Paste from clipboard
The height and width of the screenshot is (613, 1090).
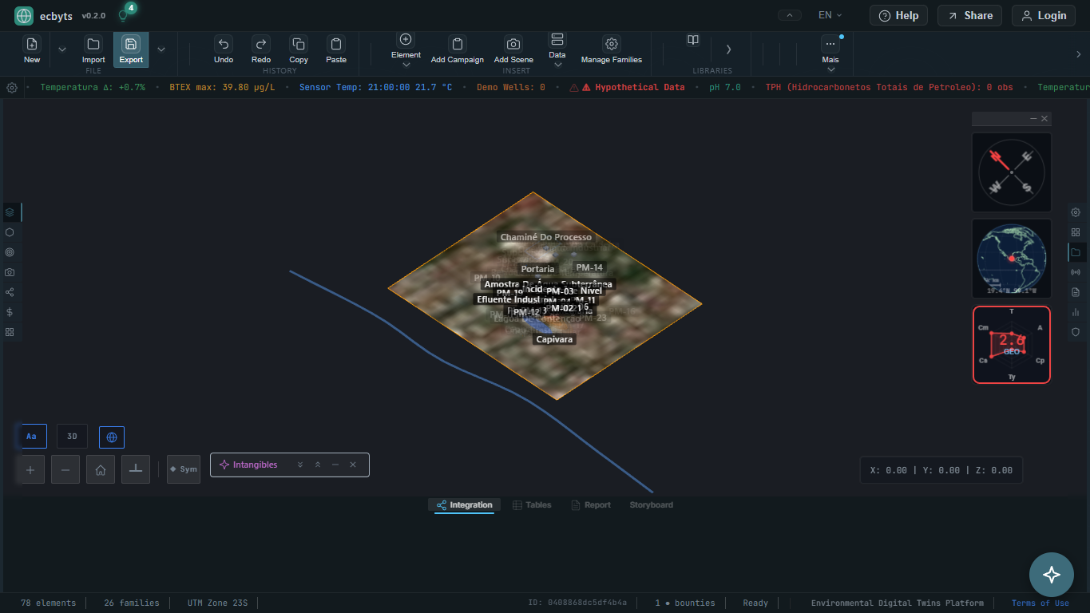point(336,49)
